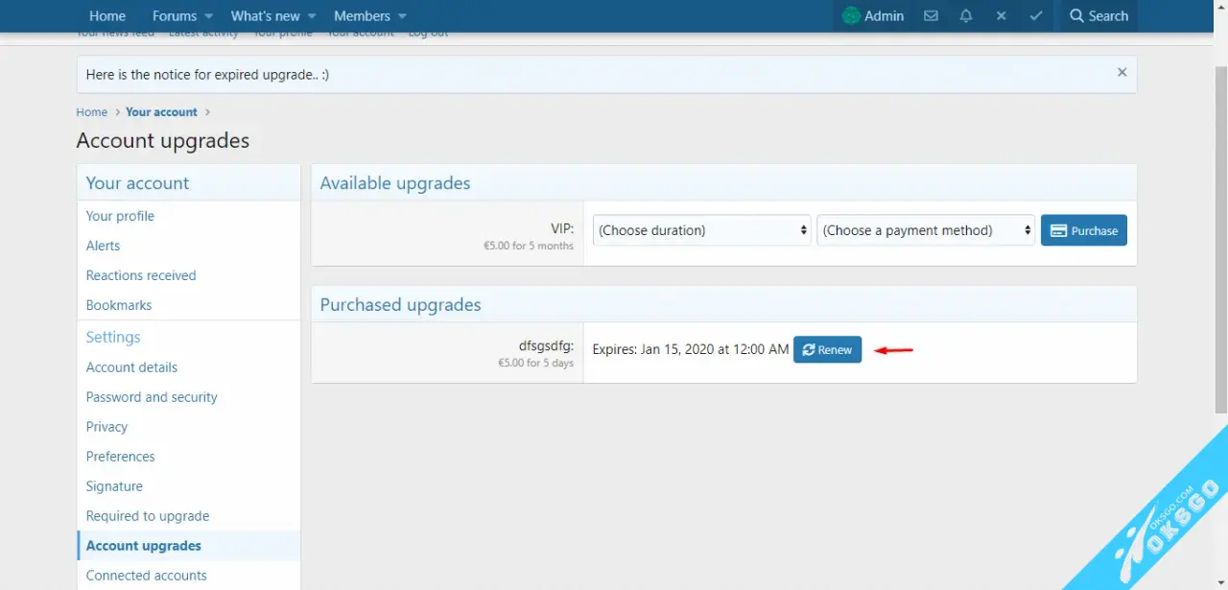The width and height of the screenshot is (1228, 590).
Task: Open the conversations envelope icon
Action: click(931, 16)
